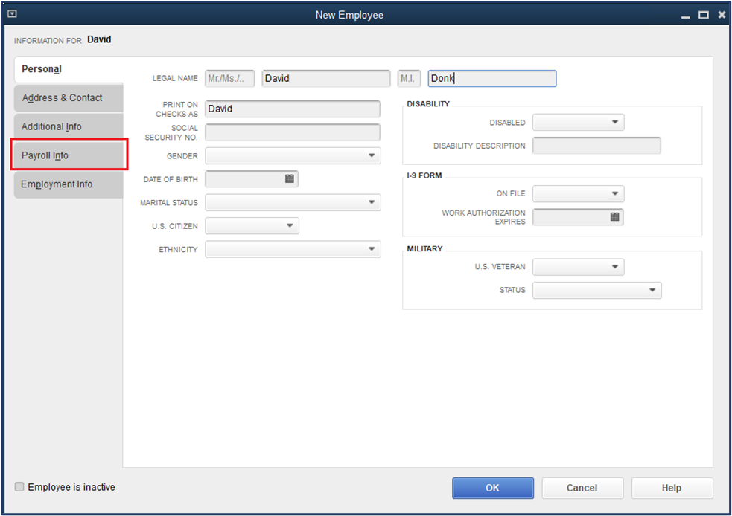Select the Additional Info tab
This screenshot has height=516, width=732.
(x=69, y=126)
